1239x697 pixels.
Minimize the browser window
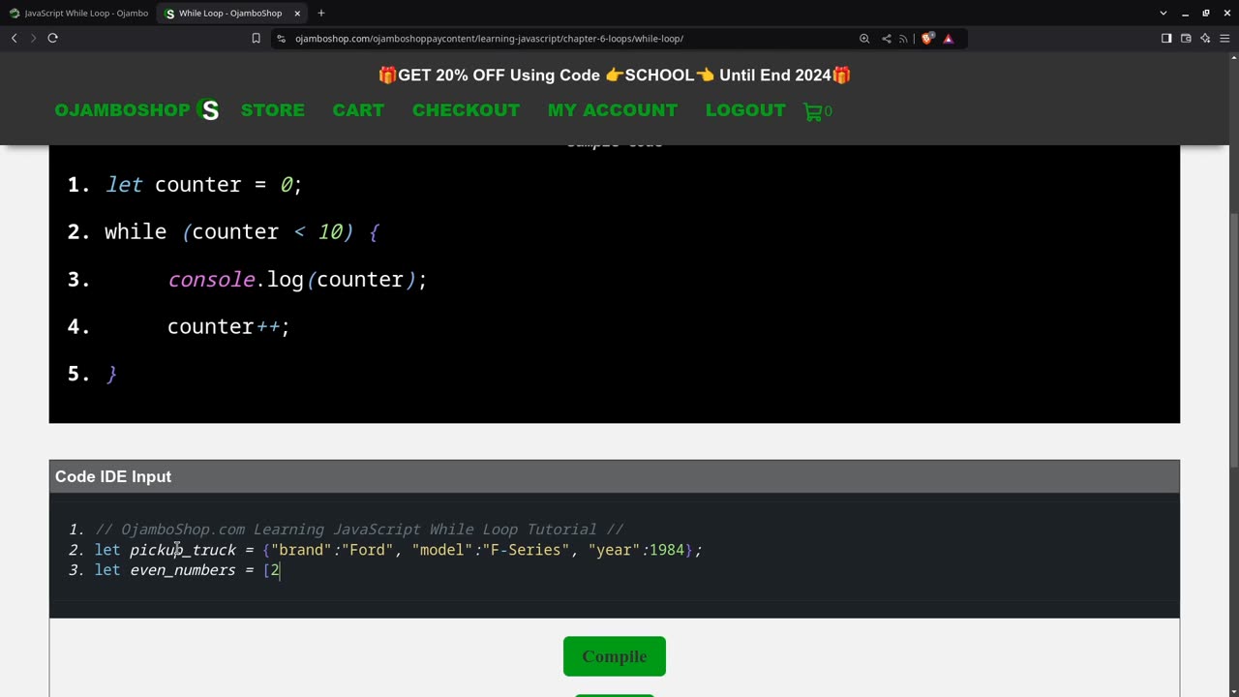pyautogui.click(x=1185, y=13)
